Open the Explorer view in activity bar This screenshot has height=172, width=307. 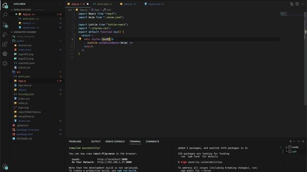click(x=5, y=5)
